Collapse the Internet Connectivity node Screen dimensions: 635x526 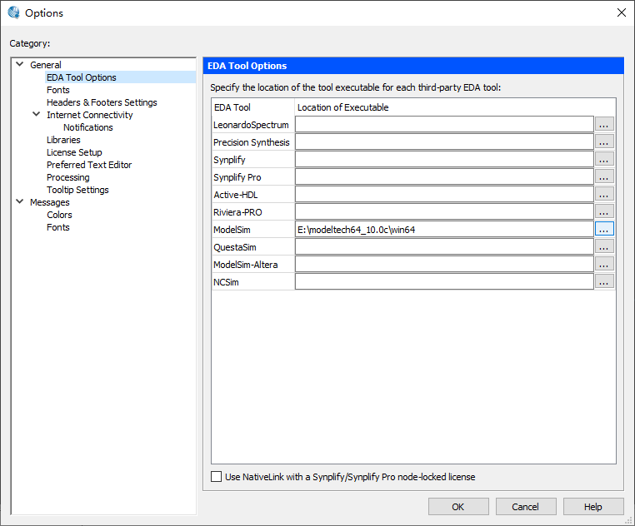[x=36, y=115]
